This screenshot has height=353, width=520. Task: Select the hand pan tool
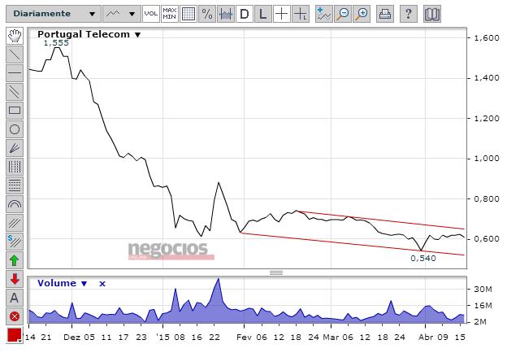15,36
